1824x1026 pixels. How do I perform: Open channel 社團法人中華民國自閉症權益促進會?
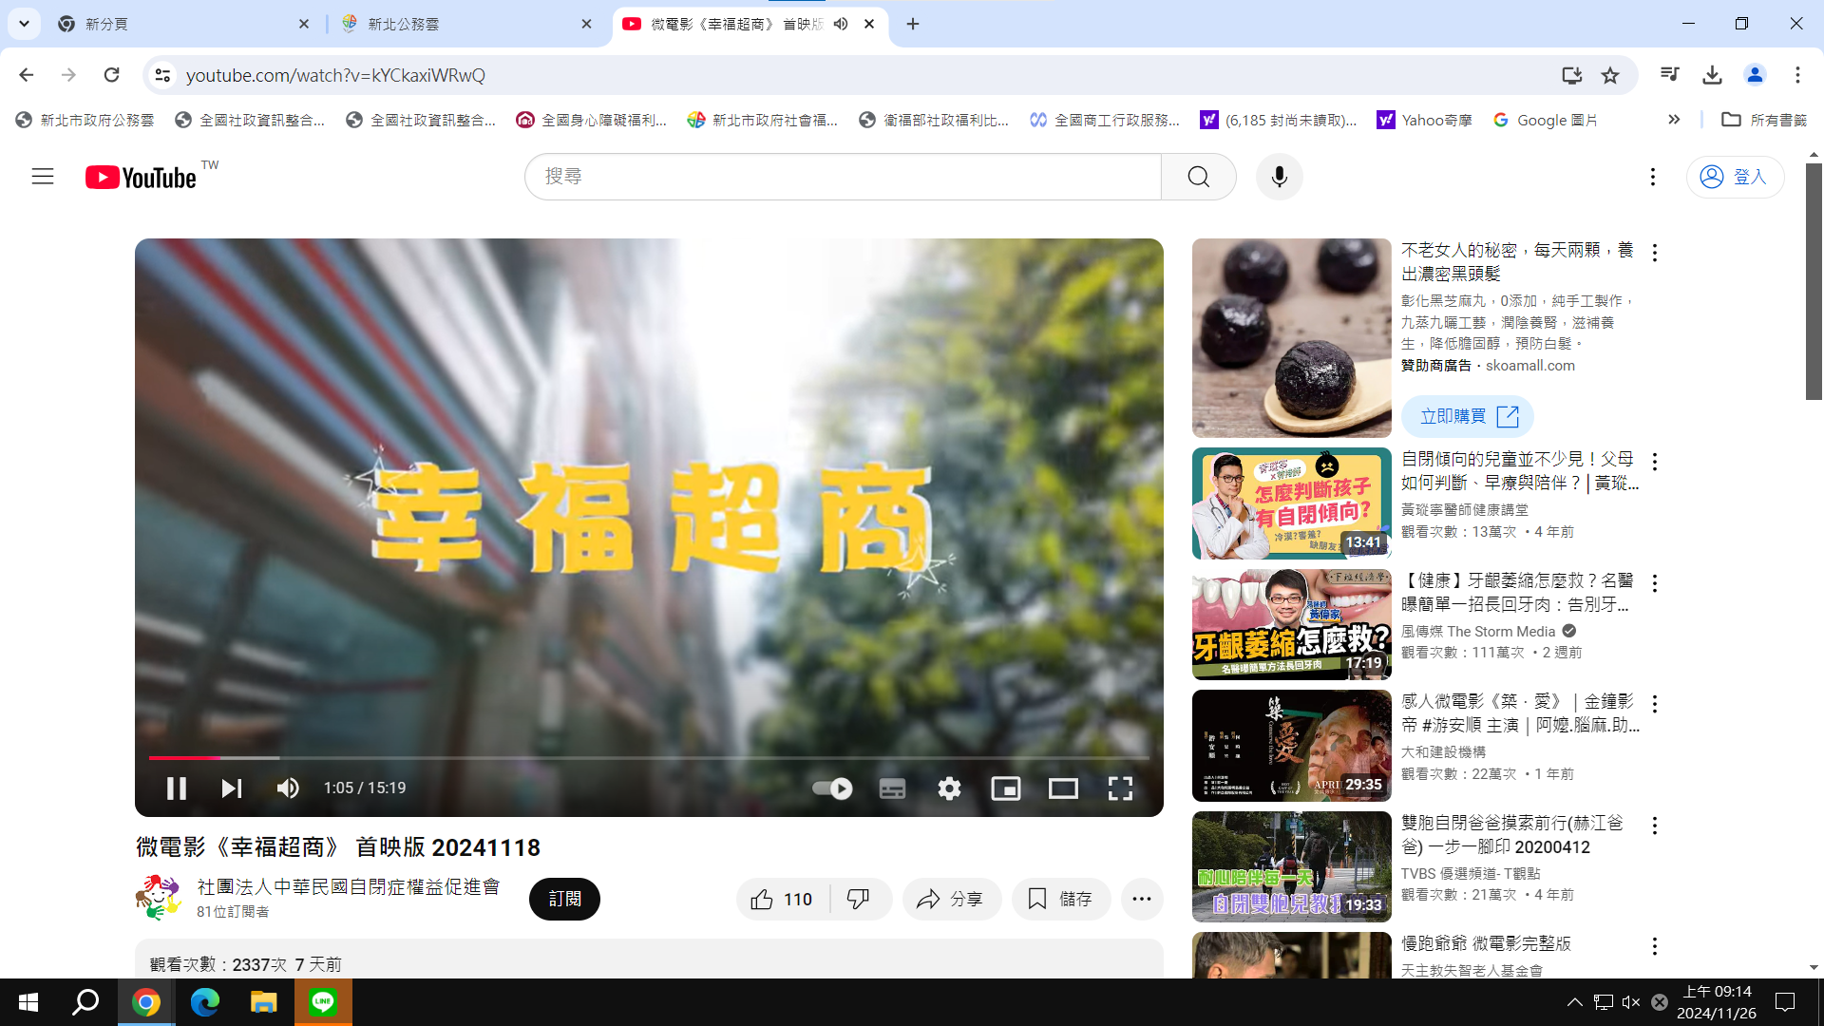click(x=349, y=886)
